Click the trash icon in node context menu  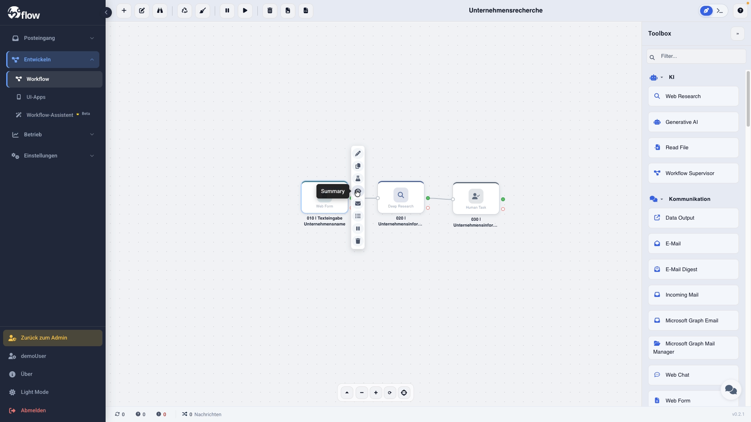pyautogui.click(x=358, y=241)
